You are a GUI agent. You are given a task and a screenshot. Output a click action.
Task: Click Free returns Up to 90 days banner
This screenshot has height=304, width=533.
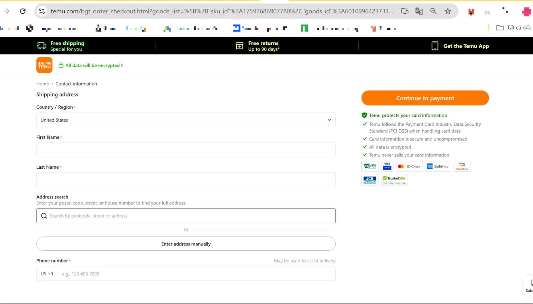258,46
